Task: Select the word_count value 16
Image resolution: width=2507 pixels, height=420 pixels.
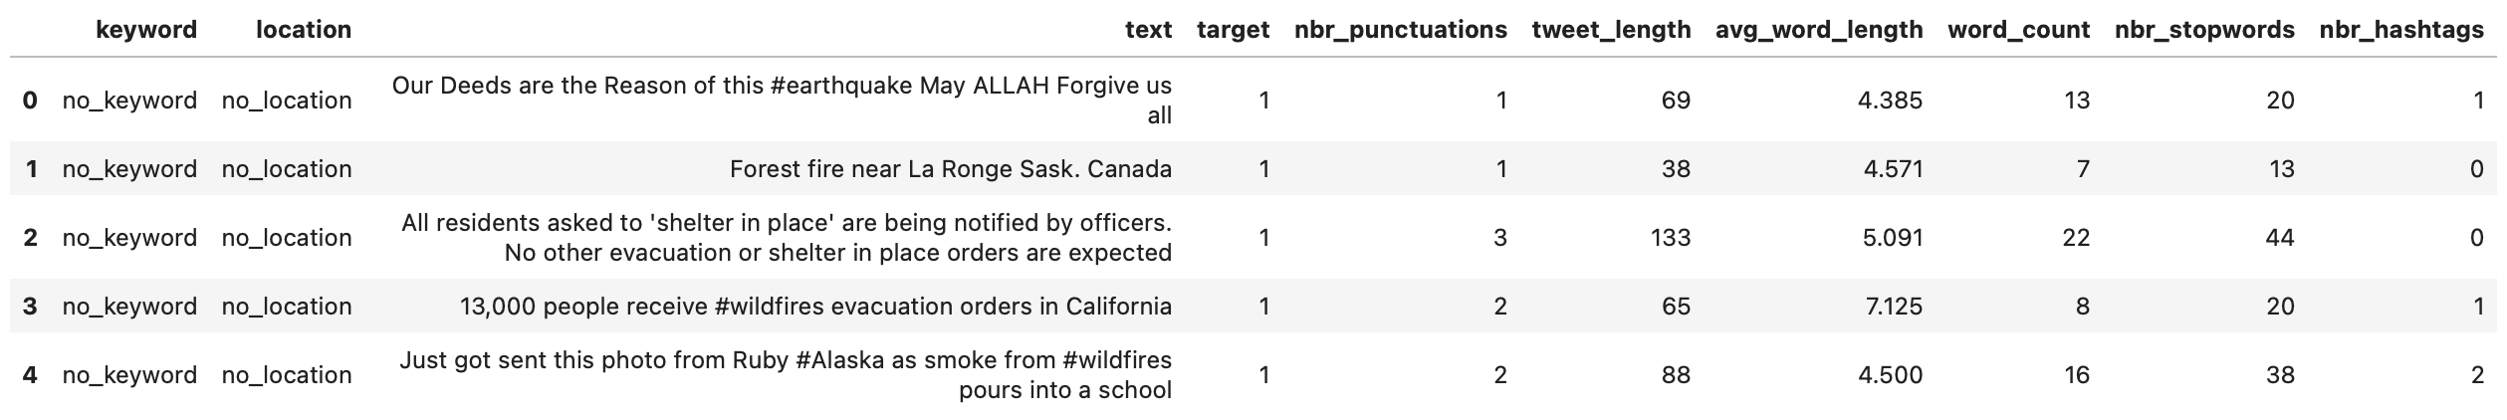Action: 2076,375
